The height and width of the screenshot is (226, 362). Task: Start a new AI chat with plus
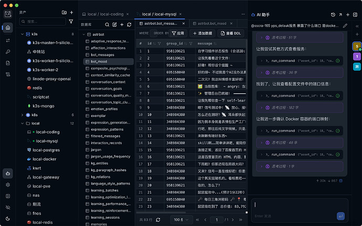[348, 15]
